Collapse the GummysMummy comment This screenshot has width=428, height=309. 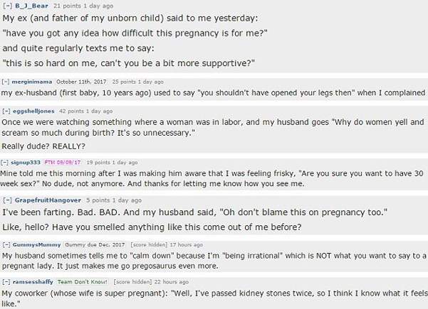(6, 245)
